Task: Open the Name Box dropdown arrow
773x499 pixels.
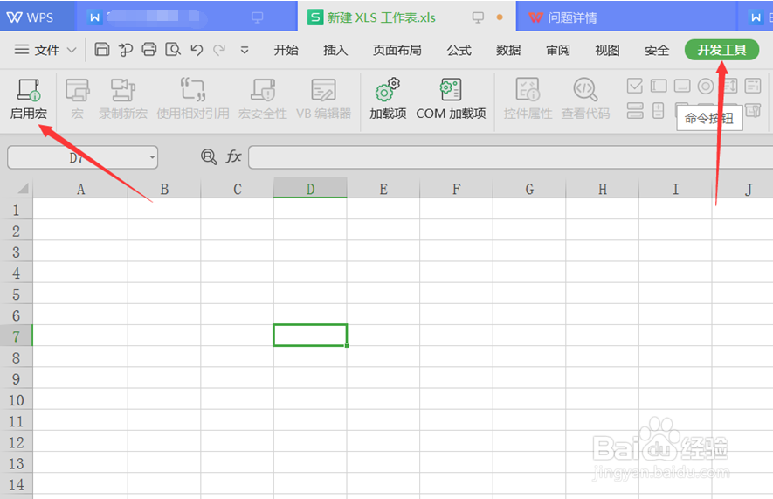Action: click(x=152, y=157)
